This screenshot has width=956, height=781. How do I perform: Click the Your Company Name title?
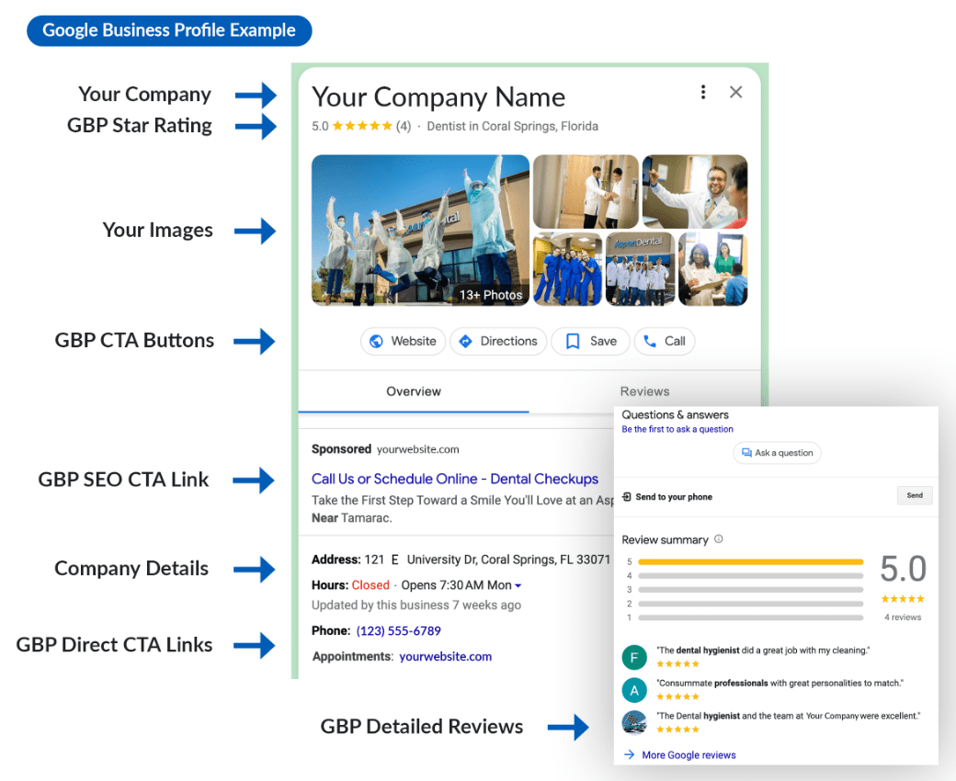[438, 96]
